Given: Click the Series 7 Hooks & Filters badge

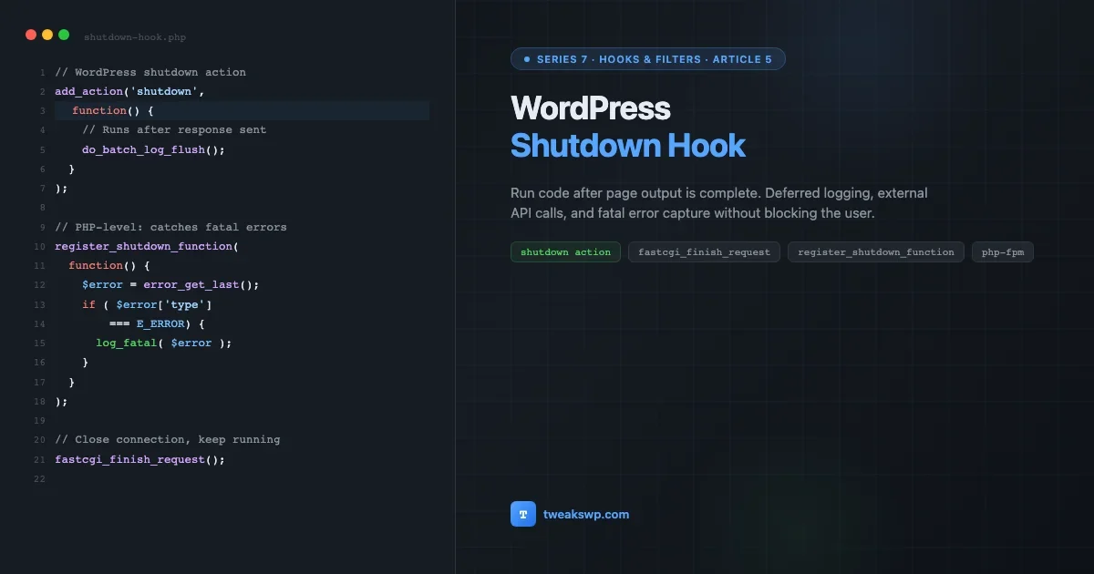Looking at the screenshot, I should coord(648,59).
